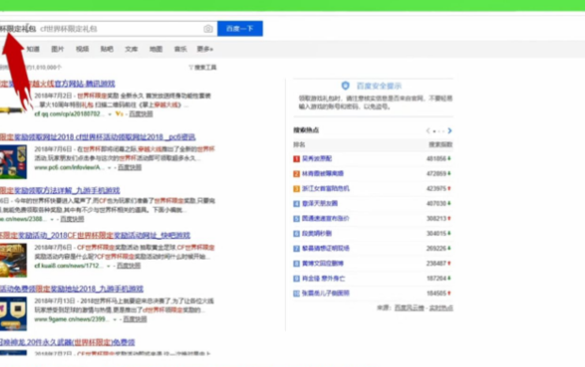Click the 排名 column header

[299, 144]
